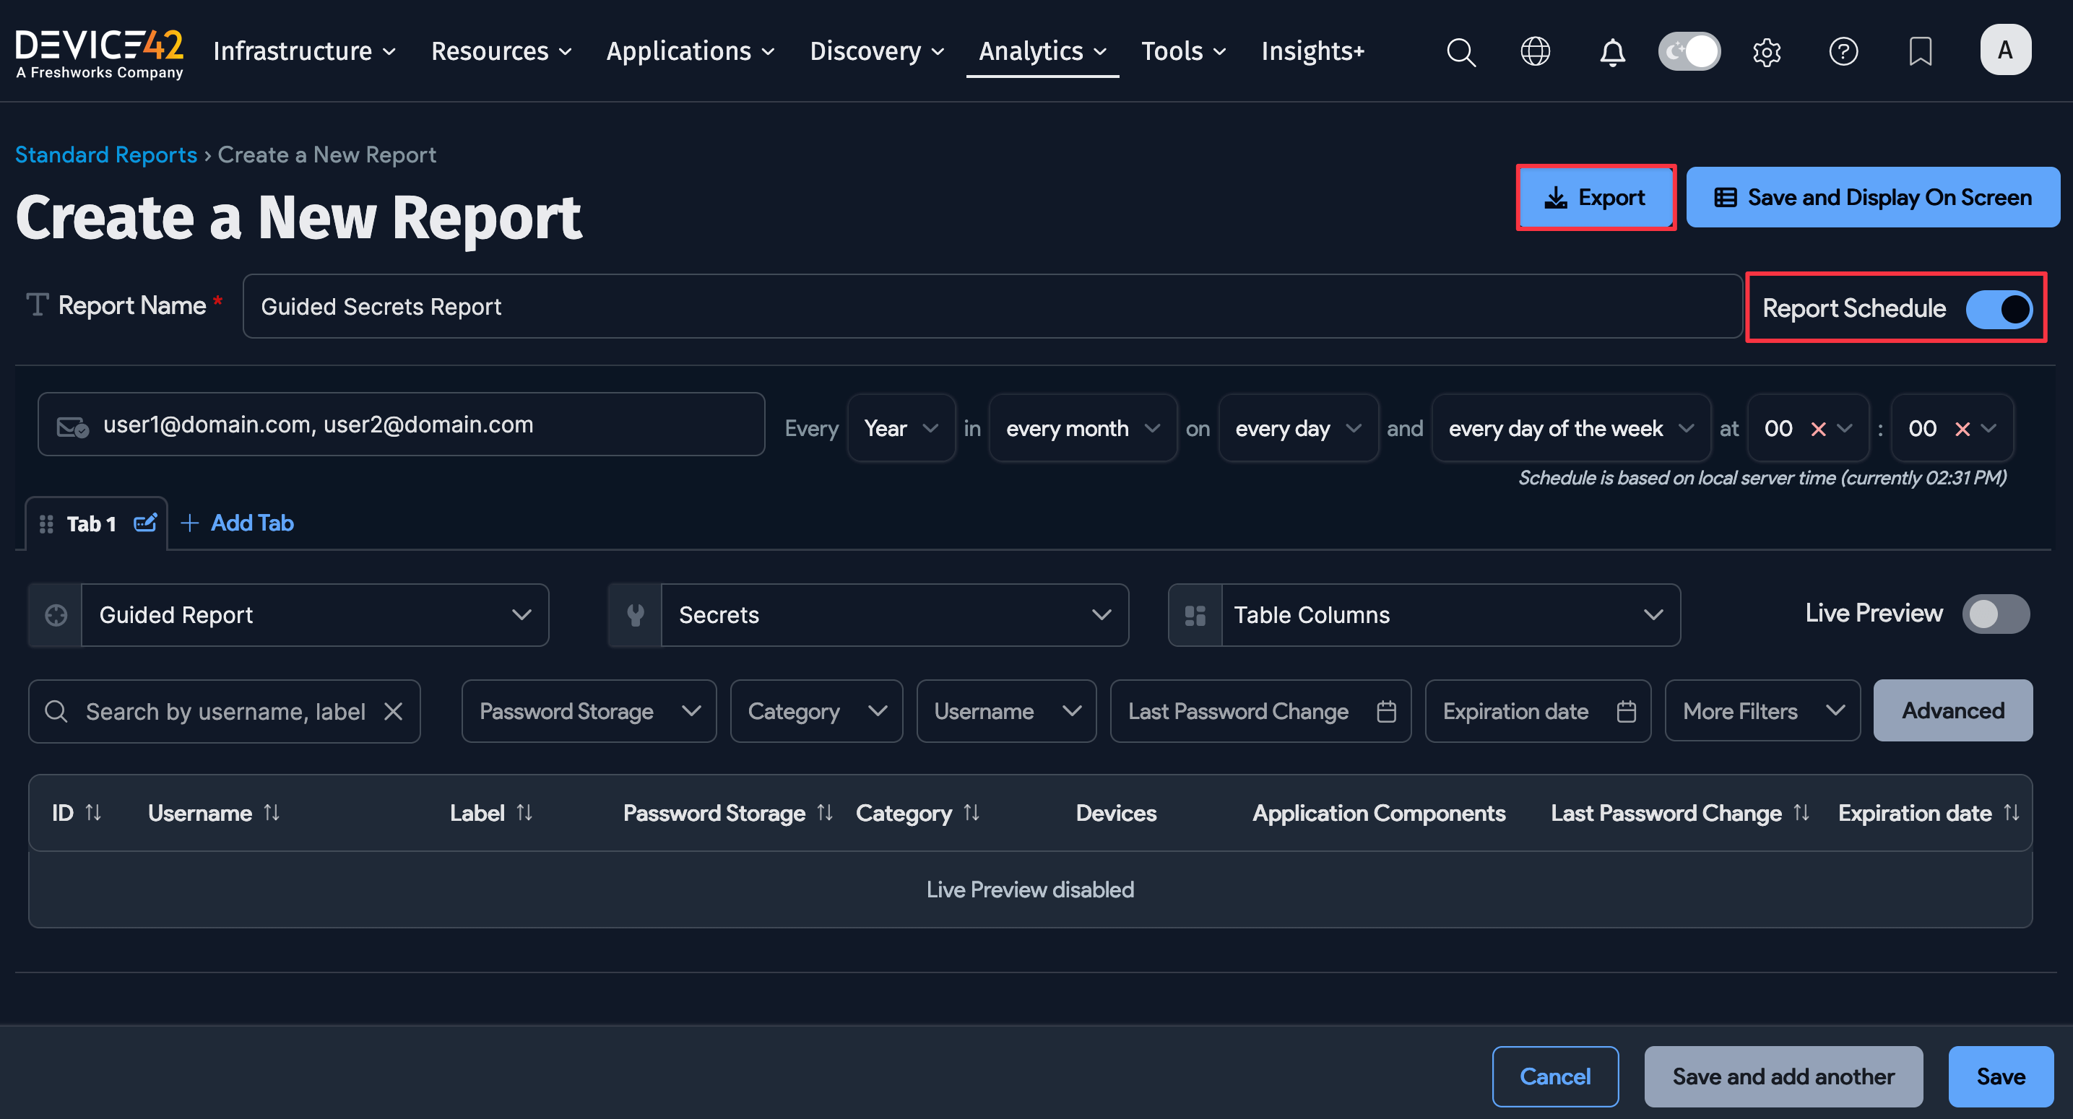Open the settings gear icon
Viewport: 2073px width, 1119px height.
[x=1767, y=51]
